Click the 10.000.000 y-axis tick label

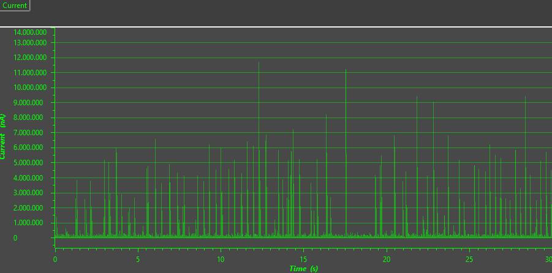click(x=30, y=88)
